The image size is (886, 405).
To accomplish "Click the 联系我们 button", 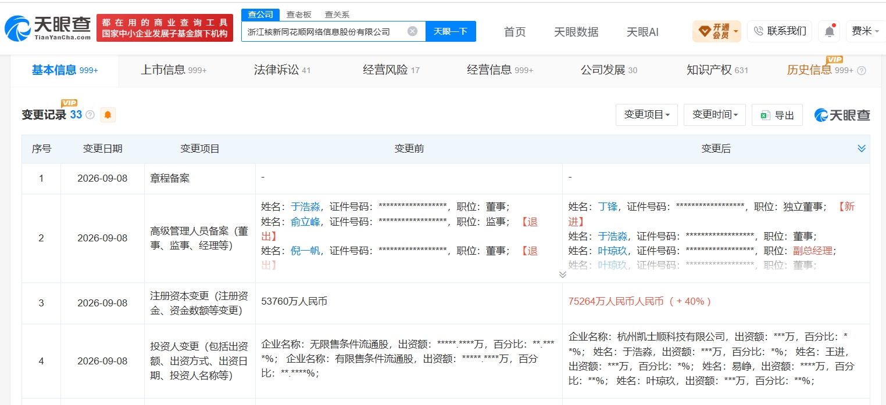I will (x=780, y=31).
